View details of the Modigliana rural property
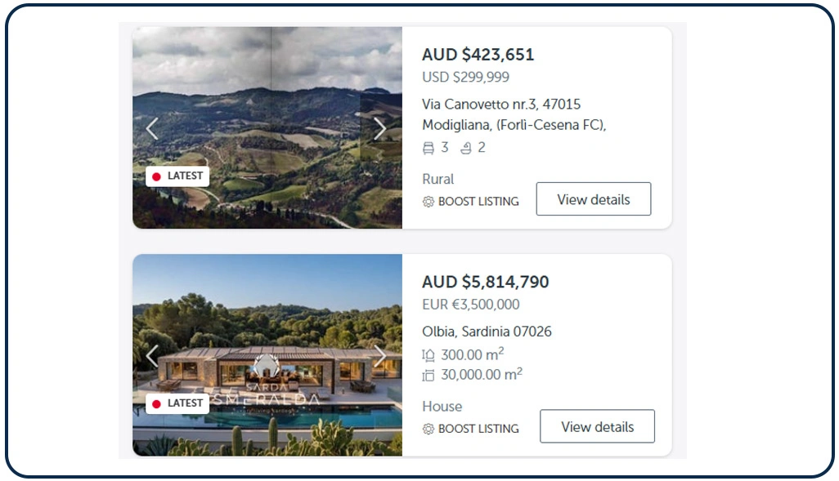 (593, 199)
